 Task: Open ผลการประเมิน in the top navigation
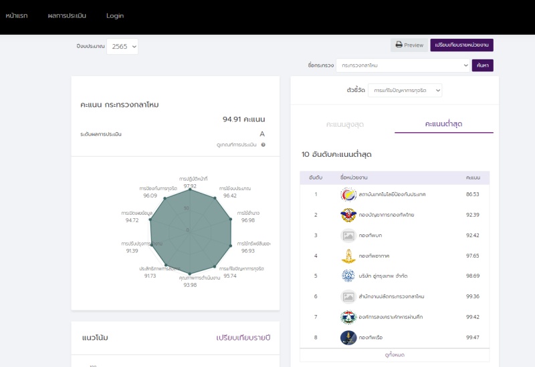pyautogui.click(x=67, y=15)
